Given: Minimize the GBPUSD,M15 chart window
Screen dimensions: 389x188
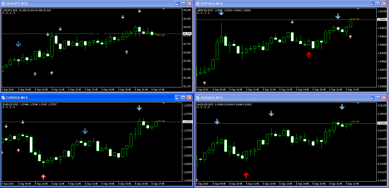Looking at the screenshot, I should click(372, 3).
